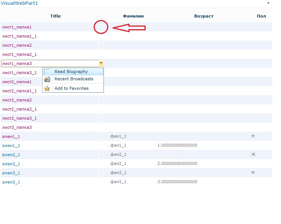Click the 2.00000000000000 age value

coord(177,163)
